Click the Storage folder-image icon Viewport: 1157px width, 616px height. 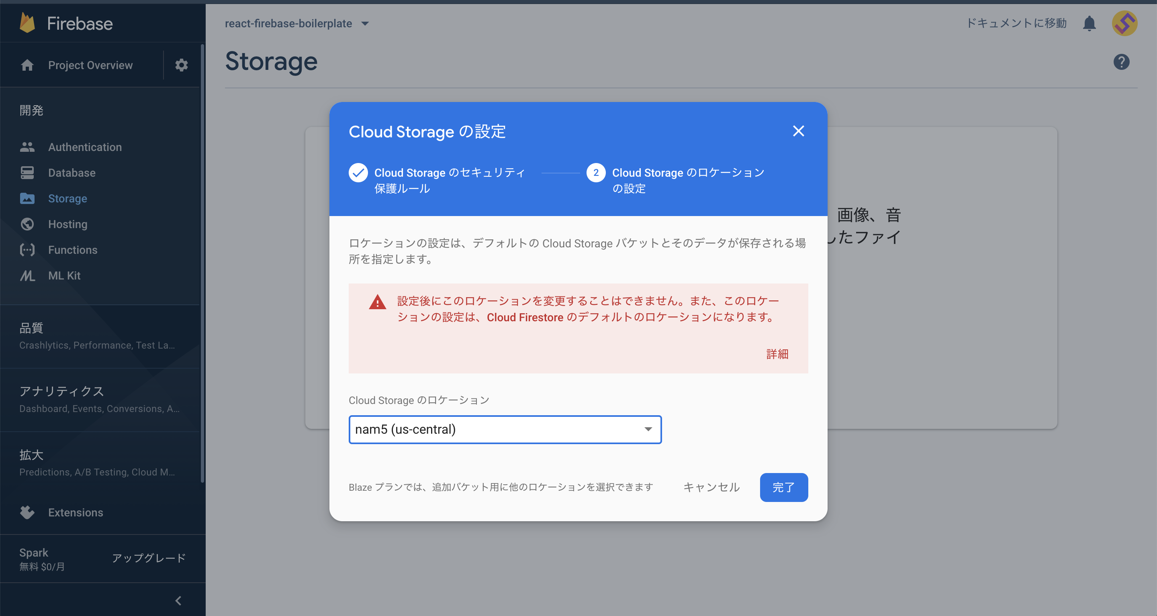pyautogui.click(x=27, y=198)
